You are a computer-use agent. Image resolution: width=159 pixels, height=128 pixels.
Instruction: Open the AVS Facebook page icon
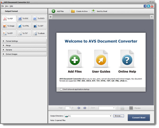coord(145,6)
